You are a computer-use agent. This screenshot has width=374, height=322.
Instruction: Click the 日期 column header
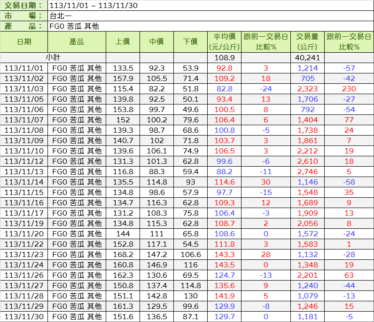click(x=23, y=42)
